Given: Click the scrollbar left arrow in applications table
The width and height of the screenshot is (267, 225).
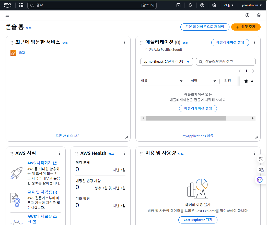Looking at the screenshot, I should [143, 118].
